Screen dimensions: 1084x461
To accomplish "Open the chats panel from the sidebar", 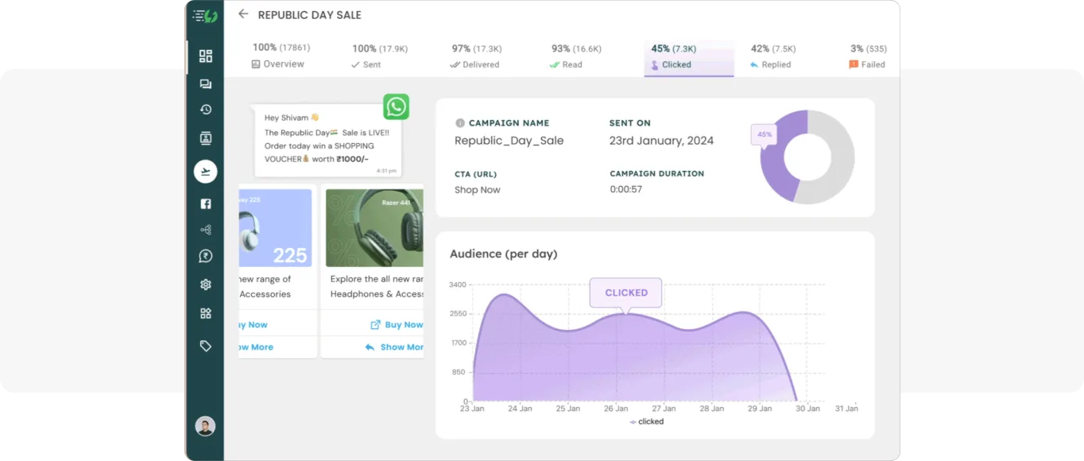I will tap(205, 83).
